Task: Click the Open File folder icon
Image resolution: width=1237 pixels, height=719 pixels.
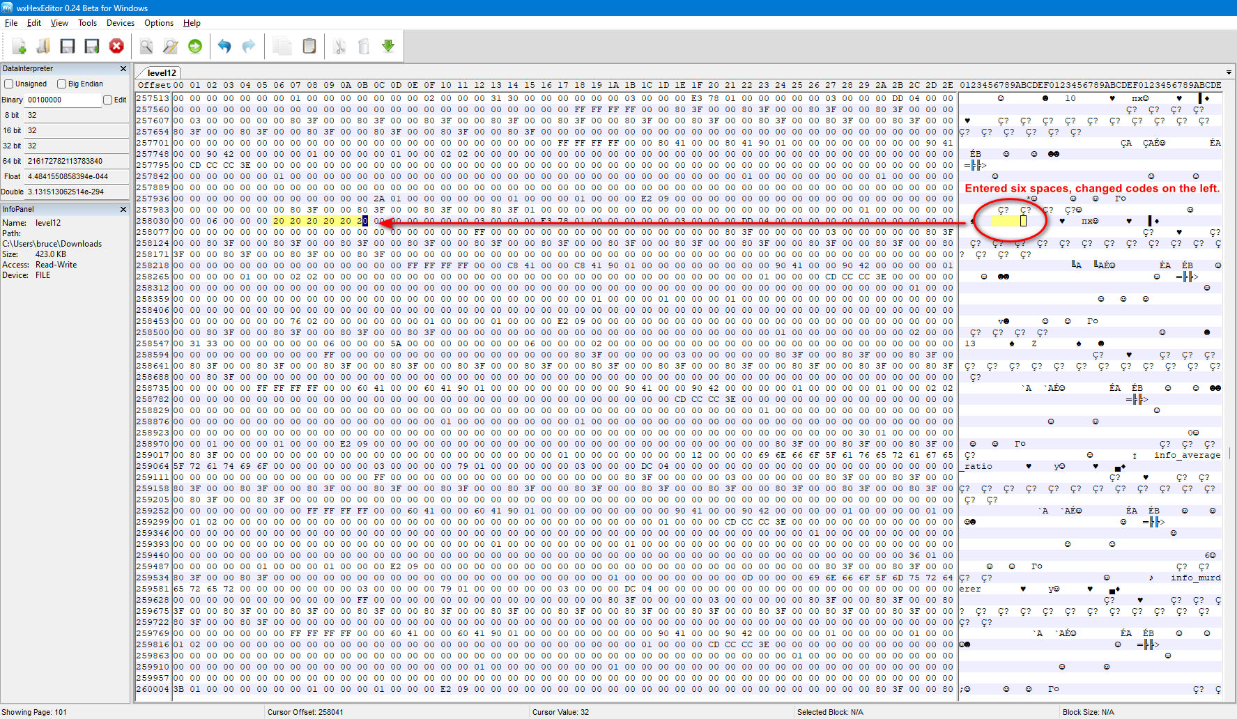Action: [43, 46]
